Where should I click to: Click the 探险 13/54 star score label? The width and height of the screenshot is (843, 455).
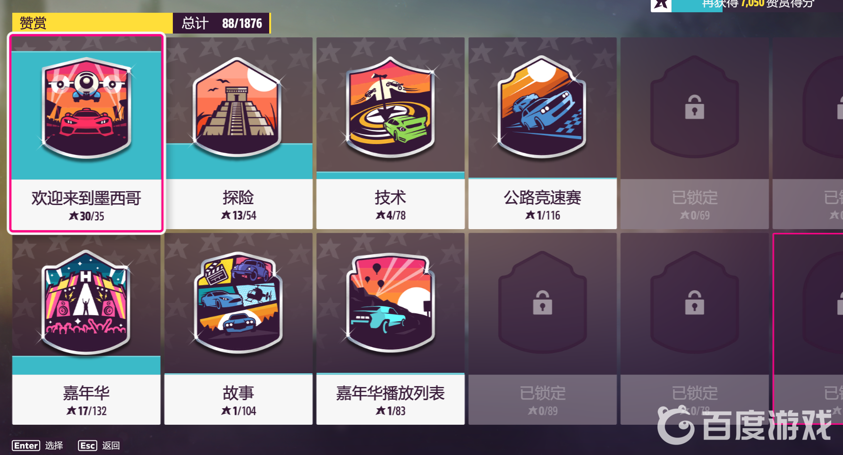coord(238,215)
